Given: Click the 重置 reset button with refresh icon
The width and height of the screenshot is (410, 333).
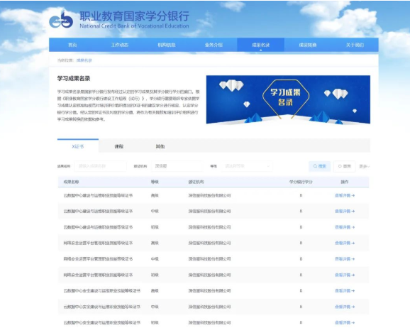Looking at the screenshot, I should [344, 166].
